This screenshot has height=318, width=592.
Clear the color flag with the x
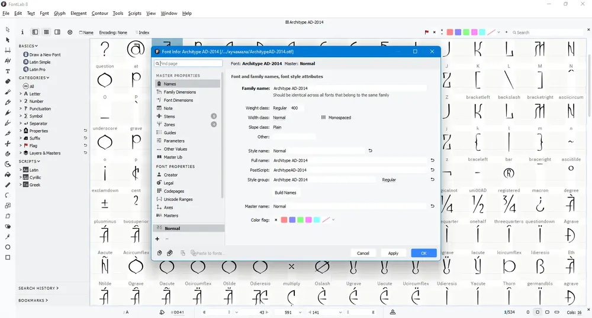point(276,220)
